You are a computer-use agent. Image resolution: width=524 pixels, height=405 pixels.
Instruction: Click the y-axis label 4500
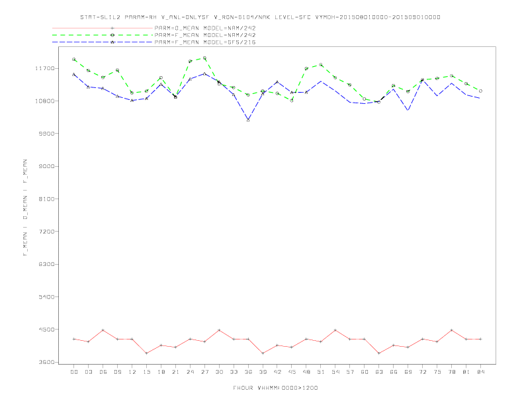pos(46,329)
